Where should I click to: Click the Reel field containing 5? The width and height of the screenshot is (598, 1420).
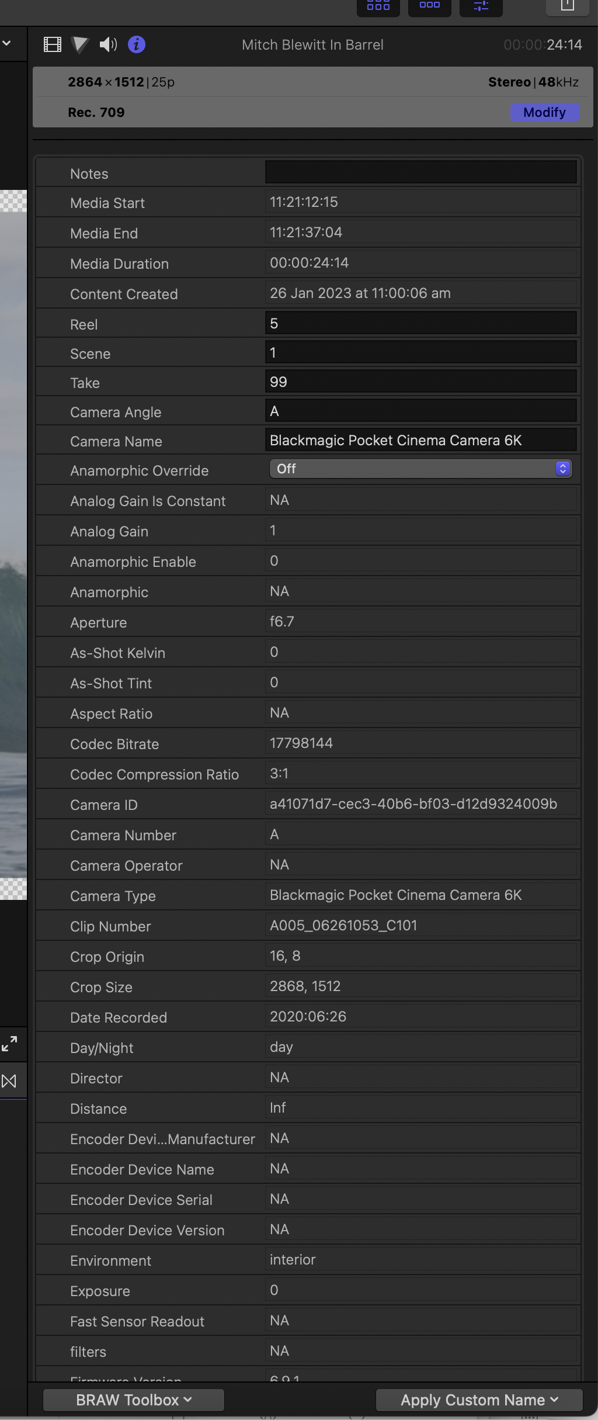[420, 323]
